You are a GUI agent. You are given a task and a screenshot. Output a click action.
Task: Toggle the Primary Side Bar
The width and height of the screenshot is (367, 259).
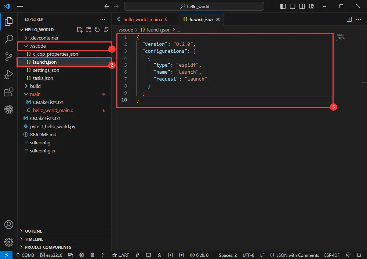coord(283,6)
